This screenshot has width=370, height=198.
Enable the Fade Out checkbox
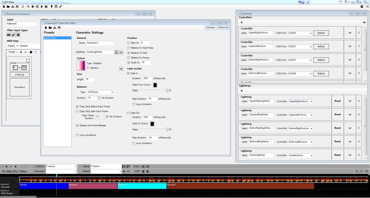(x=128, y=113)
